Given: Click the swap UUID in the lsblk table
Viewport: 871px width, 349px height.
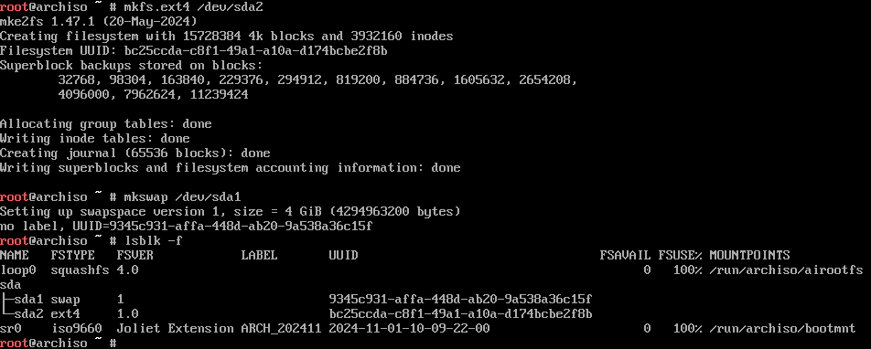Looking at the screenshot, I should (x=460, y=299).
